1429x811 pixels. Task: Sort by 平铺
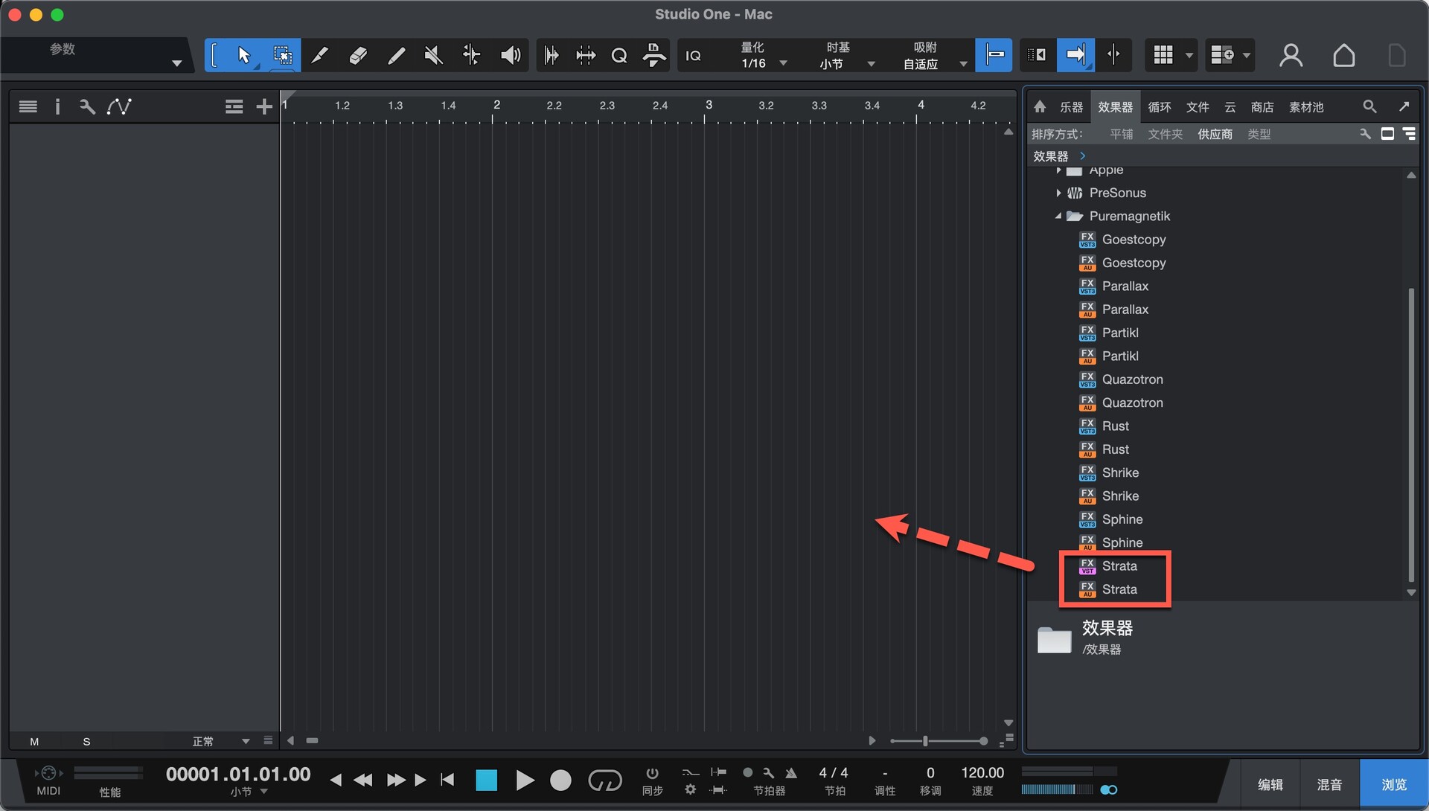(x=1121, y=134)
